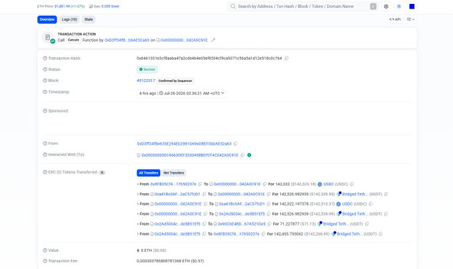Click the Transaction Fee help icon
The width and height of the screenshot is (453, 269).
pos(45,261)
